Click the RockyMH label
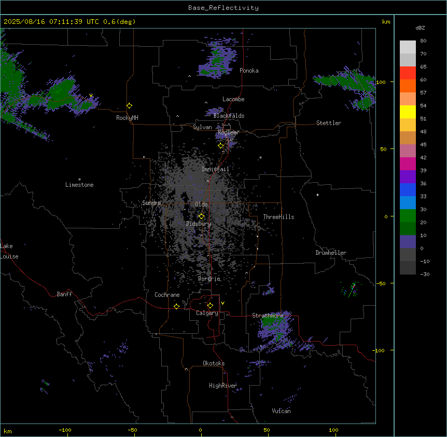Viewport: 447px width, 437px height. click(127, 118)
